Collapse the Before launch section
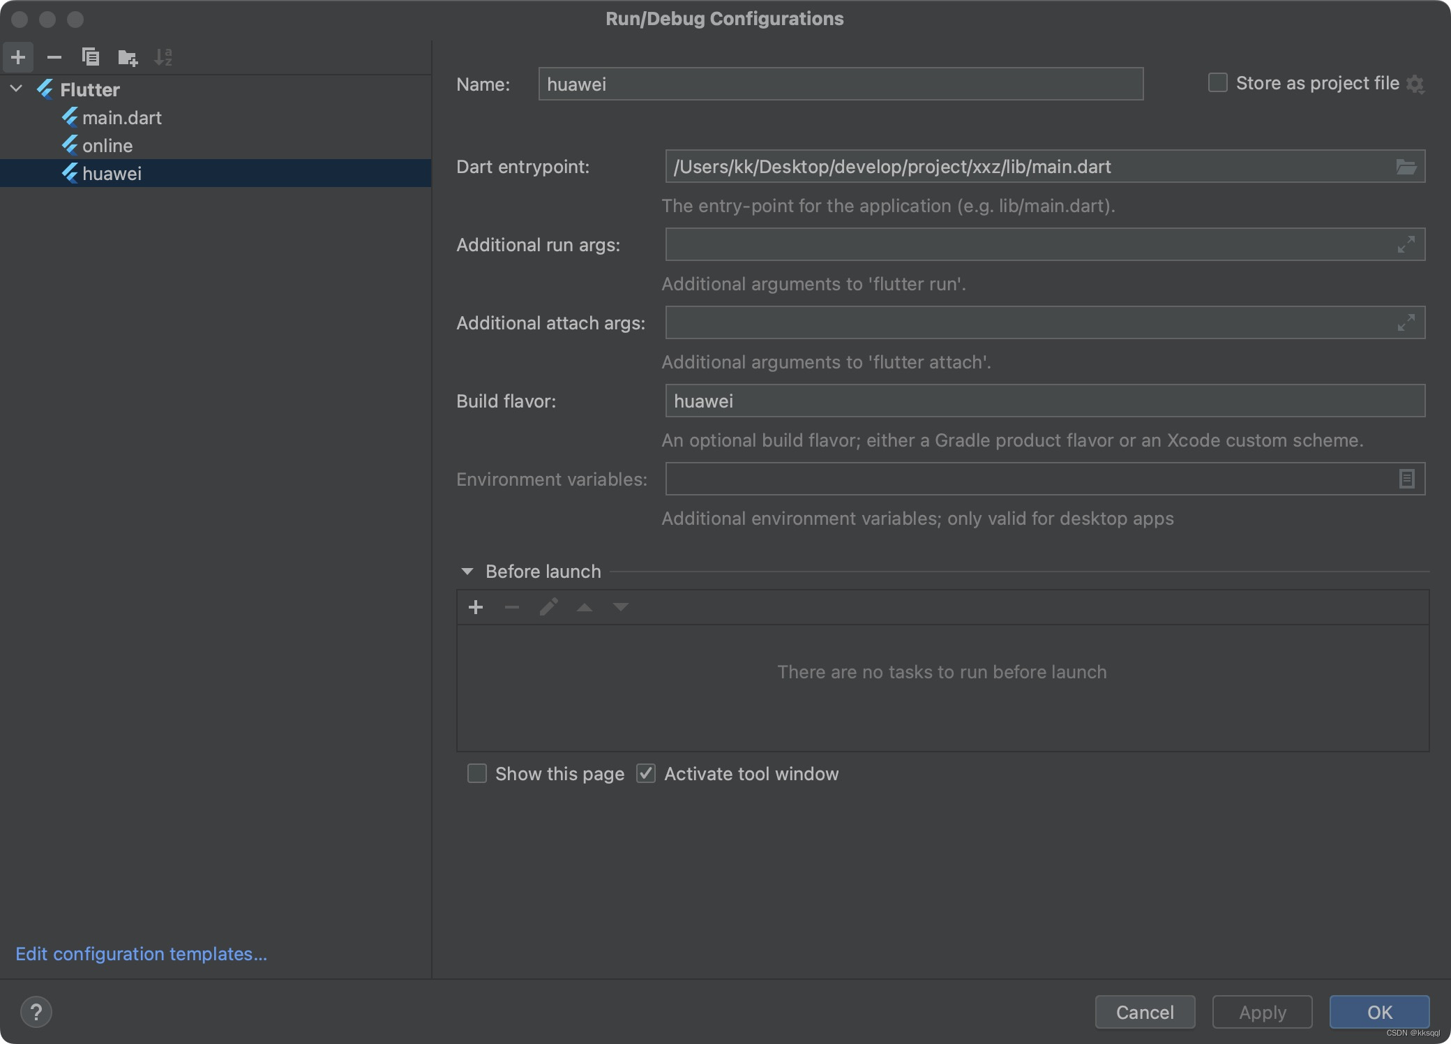This screenshot has height=1044, width=1451. pyautogui.click(x=467, y=572)
